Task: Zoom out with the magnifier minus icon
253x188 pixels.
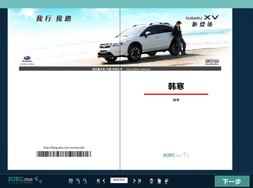Action: [x=85, y=180]
